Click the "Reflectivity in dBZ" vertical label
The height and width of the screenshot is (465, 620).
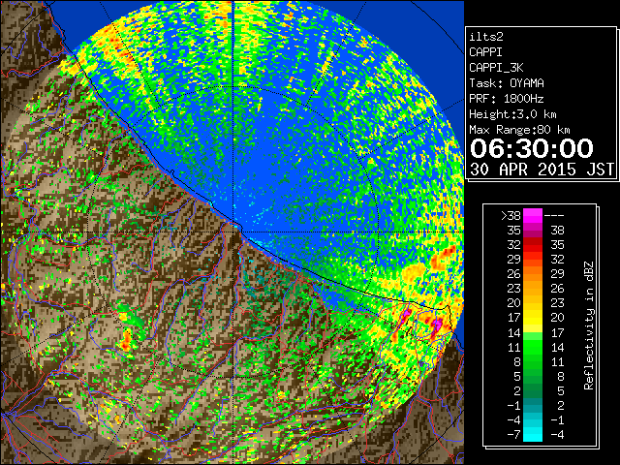tap(589, 325)
